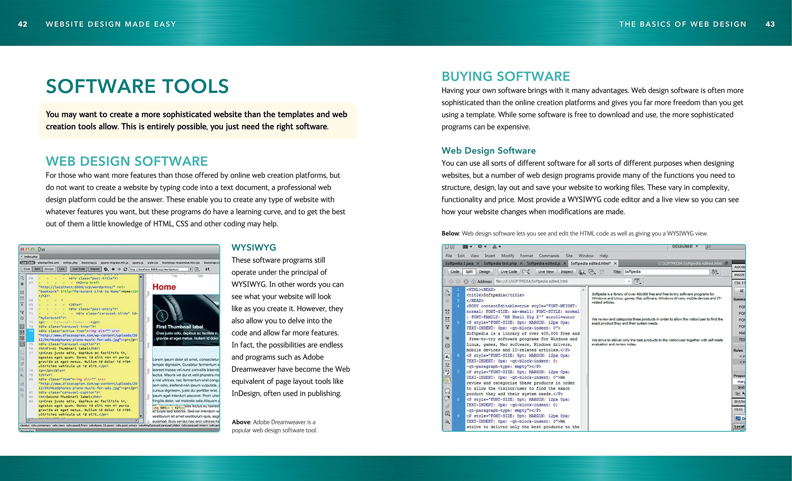
Task: Enable Inspect mode next to Live View
Action: (567, 272)
